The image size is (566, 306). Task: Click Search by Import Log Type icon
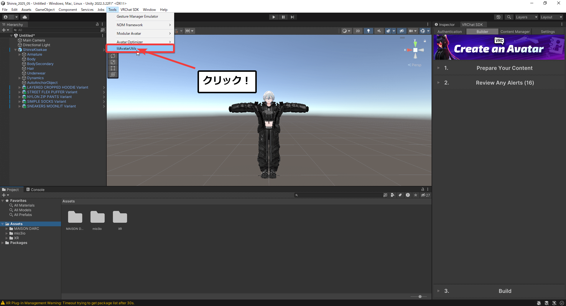point(408,195)
